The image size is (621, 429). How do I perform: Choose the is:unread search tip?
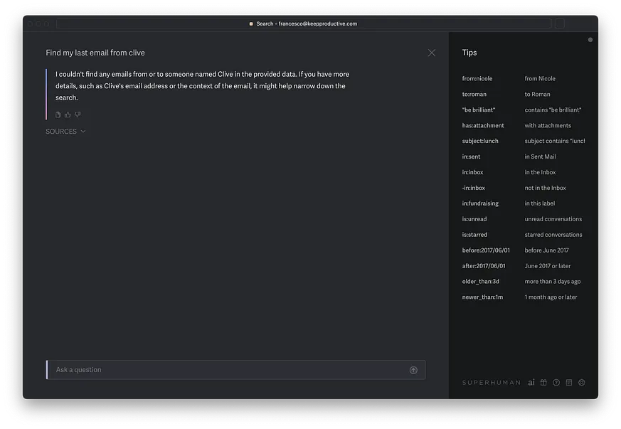(474, 219)
